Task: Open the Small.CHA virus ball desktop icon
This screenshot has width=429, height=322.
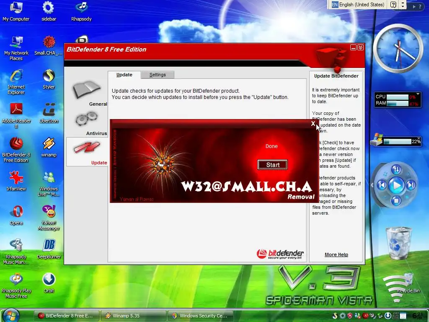Action: tap(49, 45)
